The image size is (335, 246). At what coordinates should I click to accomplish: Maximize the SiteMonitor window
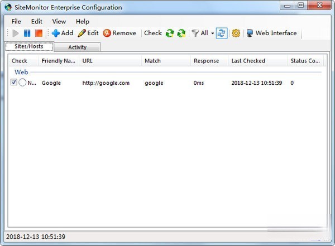point(301,6)
